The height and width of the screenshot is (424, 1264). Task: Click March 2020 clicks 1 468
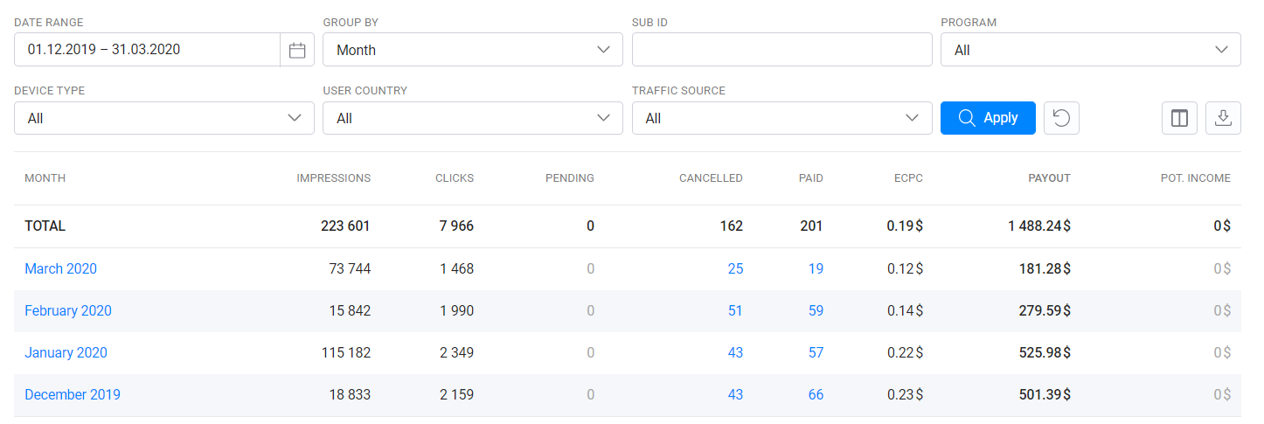456,269
